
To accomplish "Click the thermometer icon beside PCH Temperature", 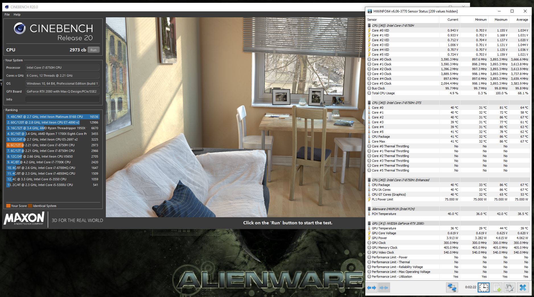I will [x=369, y=214].
